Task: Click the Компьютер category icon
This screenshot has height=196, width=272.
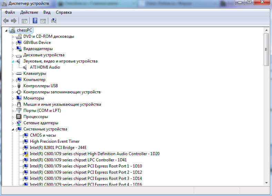Action: point(19,80)
